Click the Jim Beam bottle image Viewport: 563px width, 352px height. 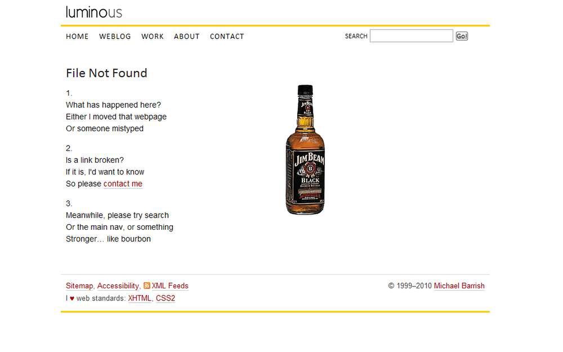pos(305,149)
